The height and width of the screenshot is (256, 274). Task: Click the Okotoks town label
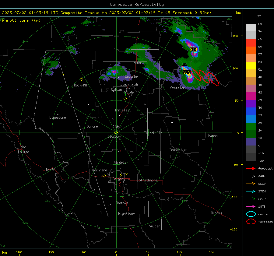point(122,203)
